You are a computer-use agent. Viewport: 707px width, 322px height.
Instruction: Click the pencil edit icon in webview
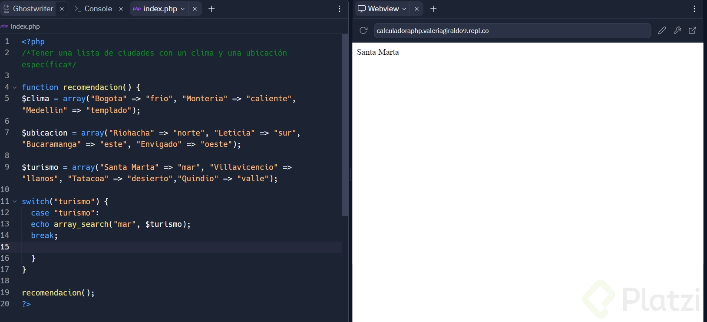(662, 30)
